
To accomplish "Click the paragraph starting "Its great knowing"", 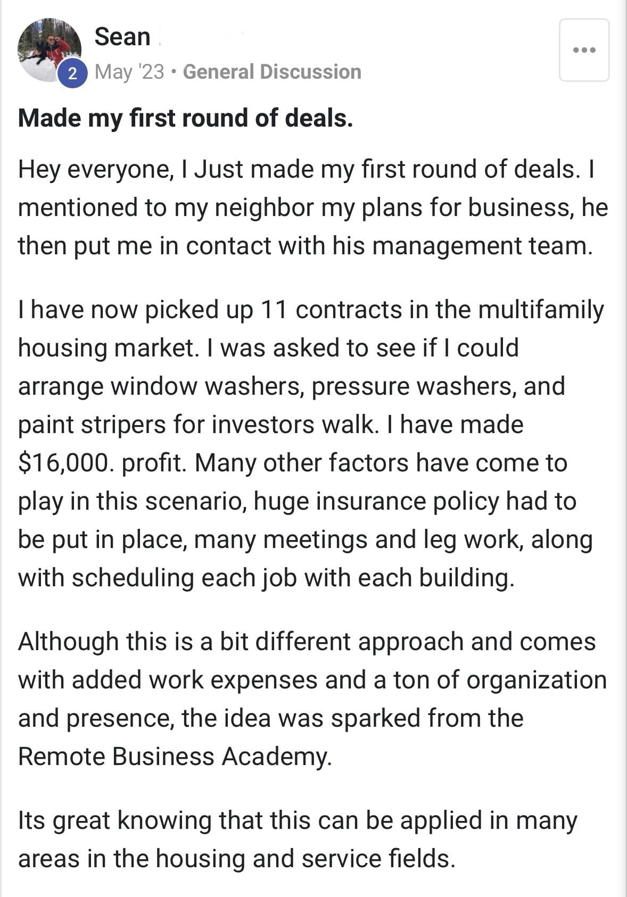I will (x=298, y=840).
